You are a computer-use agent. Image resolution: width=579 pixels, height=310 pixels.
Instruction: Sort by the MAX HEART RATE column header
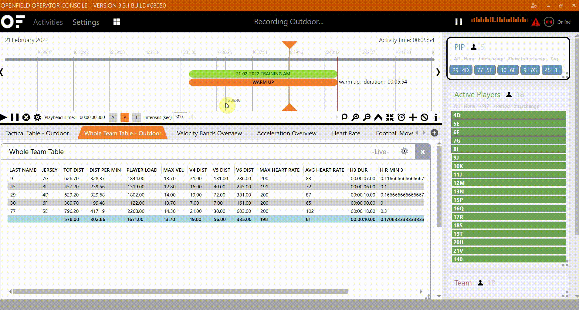pyautogui.click(x=279, y=170)
